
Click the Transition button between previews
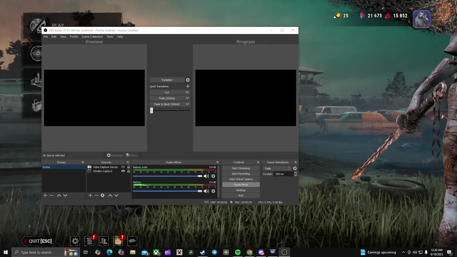click(x=167, y=80)
